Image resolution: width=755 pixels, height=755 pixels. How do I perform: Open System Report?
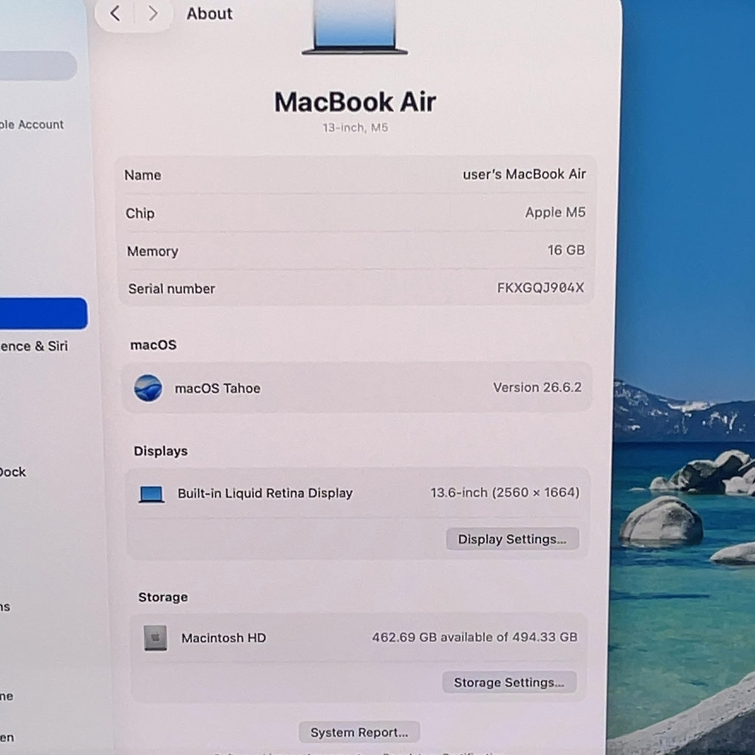point(359,732)
